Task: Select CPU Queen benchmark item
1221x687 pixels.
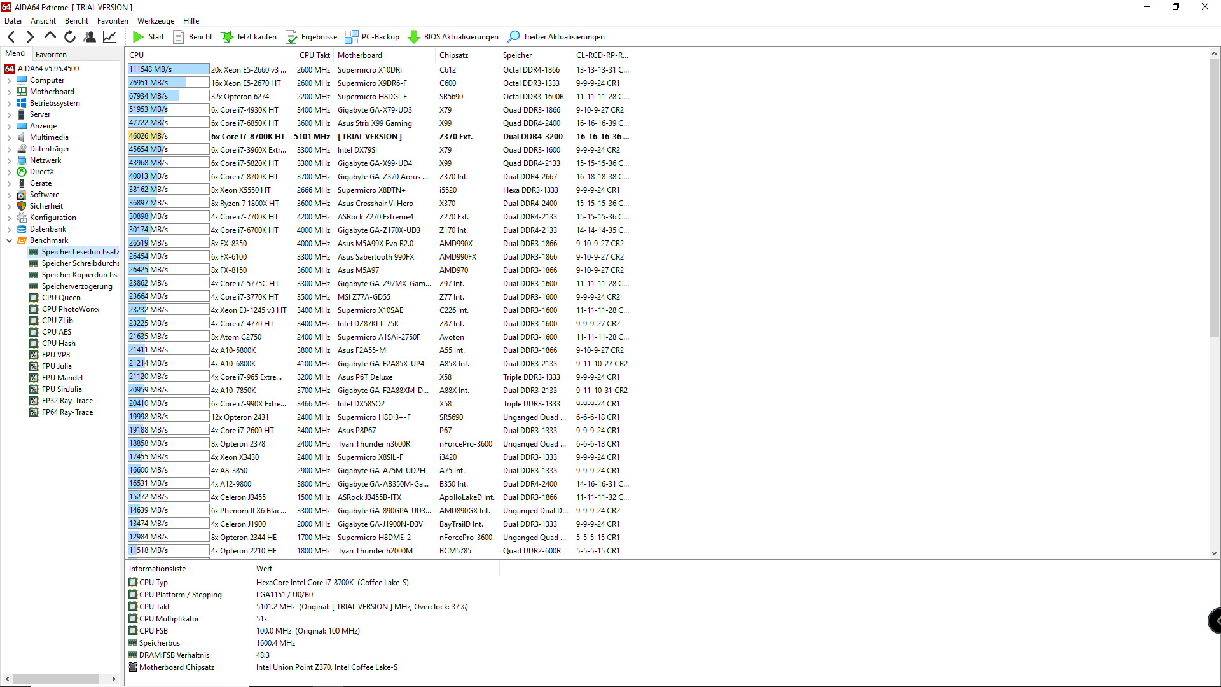Action: pyautogui.click(x=61, y=298)
